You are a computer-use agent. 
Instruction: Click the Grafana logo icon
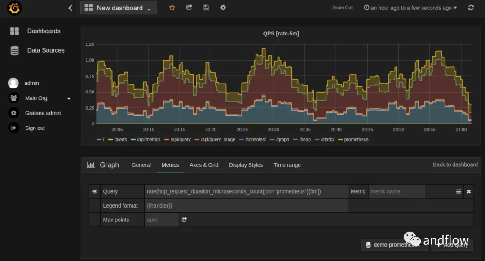point(15,8)
